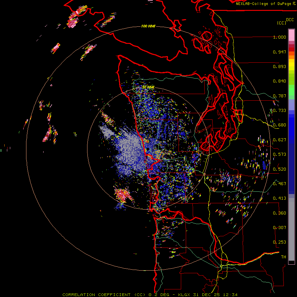The image size is (297, 297).
Task: Click the 0.787 legend value
Action: 280,96
